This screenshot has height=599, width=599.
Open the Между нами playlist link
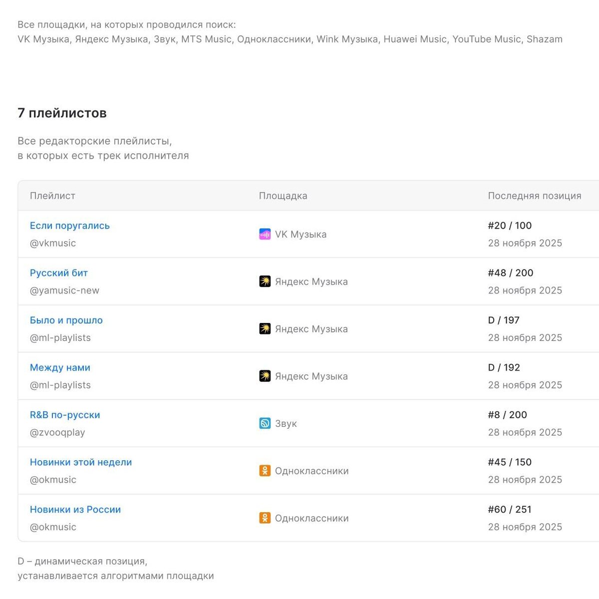pyautogui.click(x=60, y=368)
